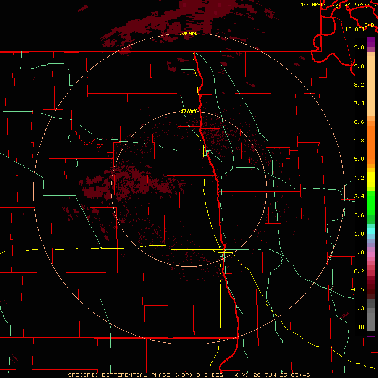This screenshot has width=378, height=378.
Task: Click the bright green swatch of the color bar
Action: click(x=371, y=203)
